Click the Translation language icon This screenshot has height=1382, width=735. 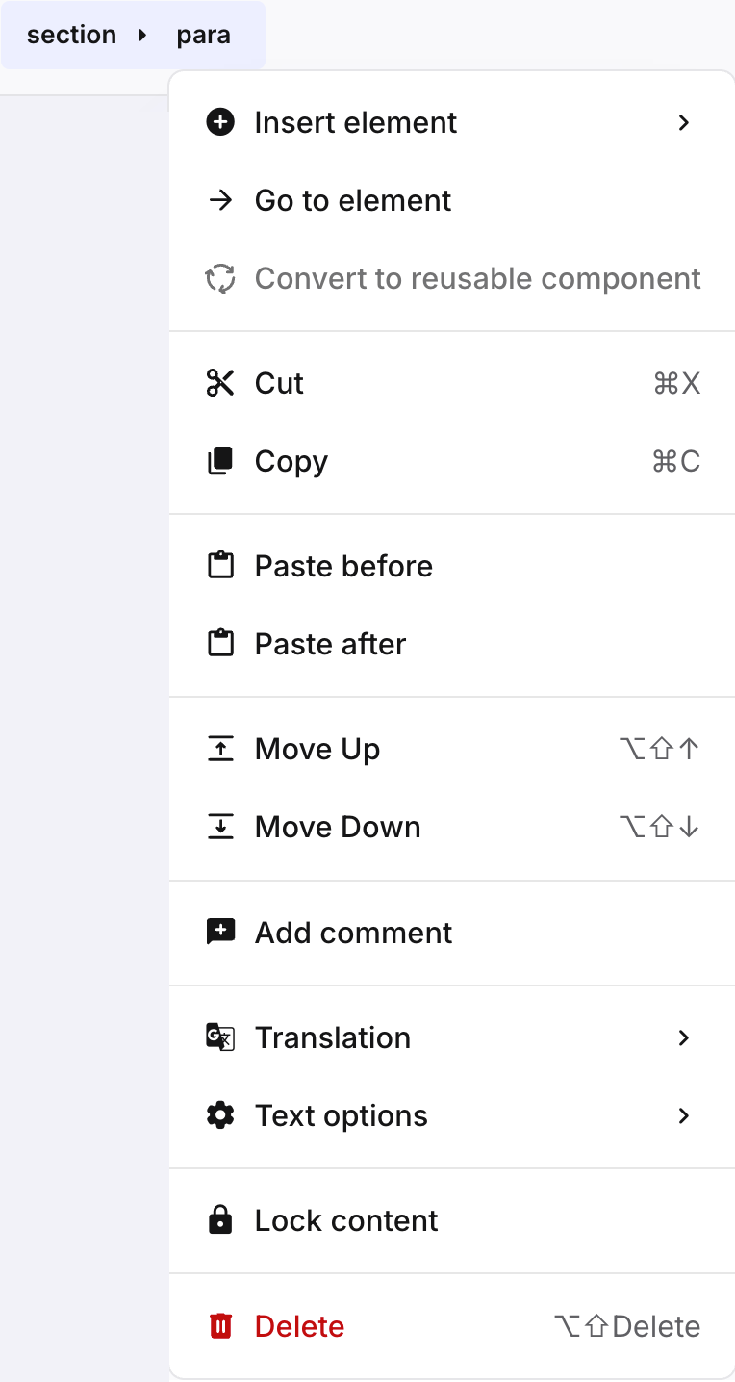(220, 1036)
